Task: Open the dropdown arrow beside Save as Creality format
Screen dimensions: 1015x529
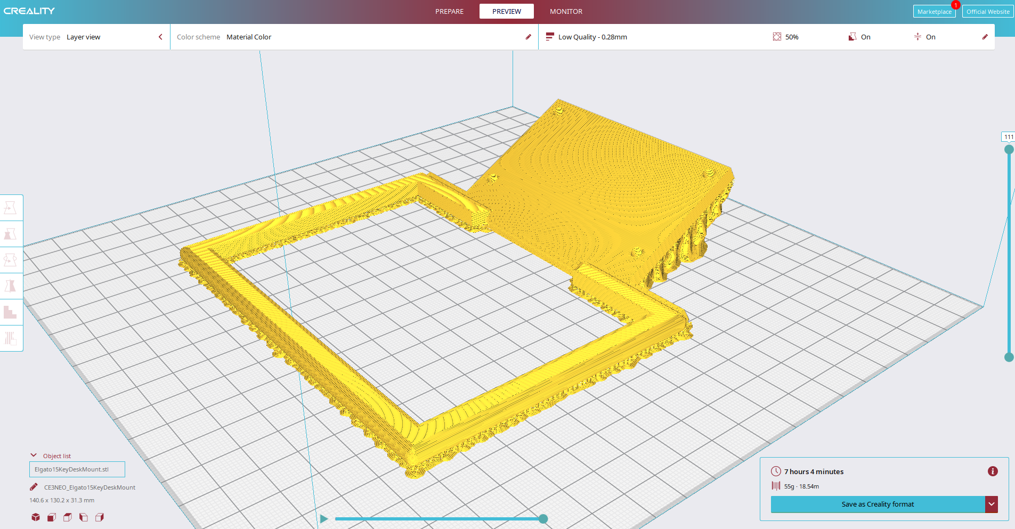Action: point(991,504)
